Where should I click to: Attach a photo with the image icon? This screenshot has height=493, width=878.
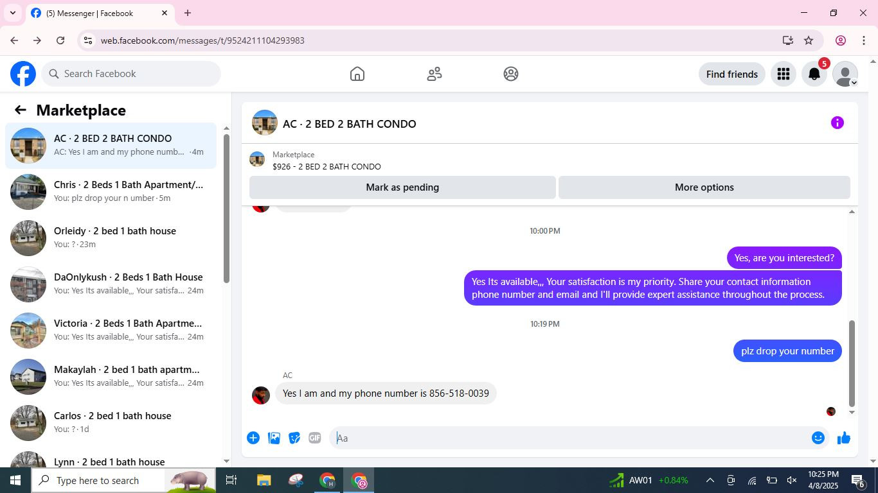pyautogui.click(x=274, y=438)
